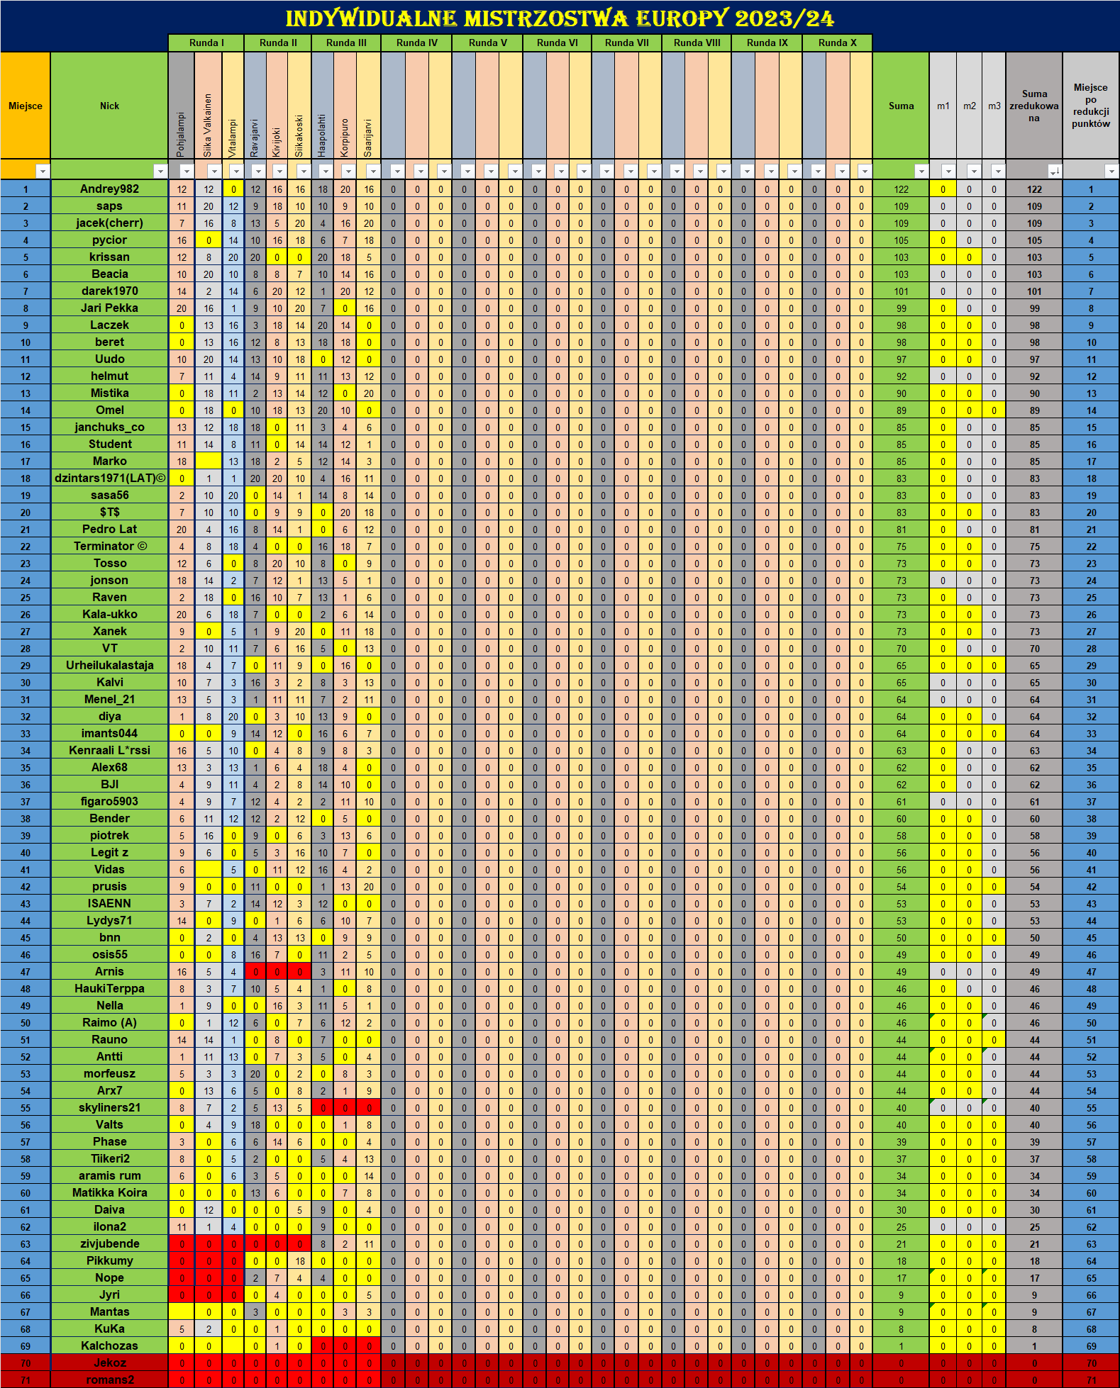Open the Nick column filter dropdown

point(160,171)
